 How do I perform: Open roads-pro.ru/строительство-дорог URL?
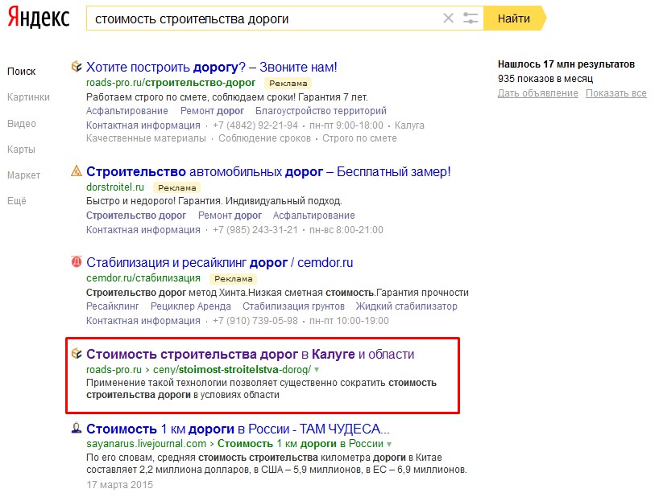[171, 83]
